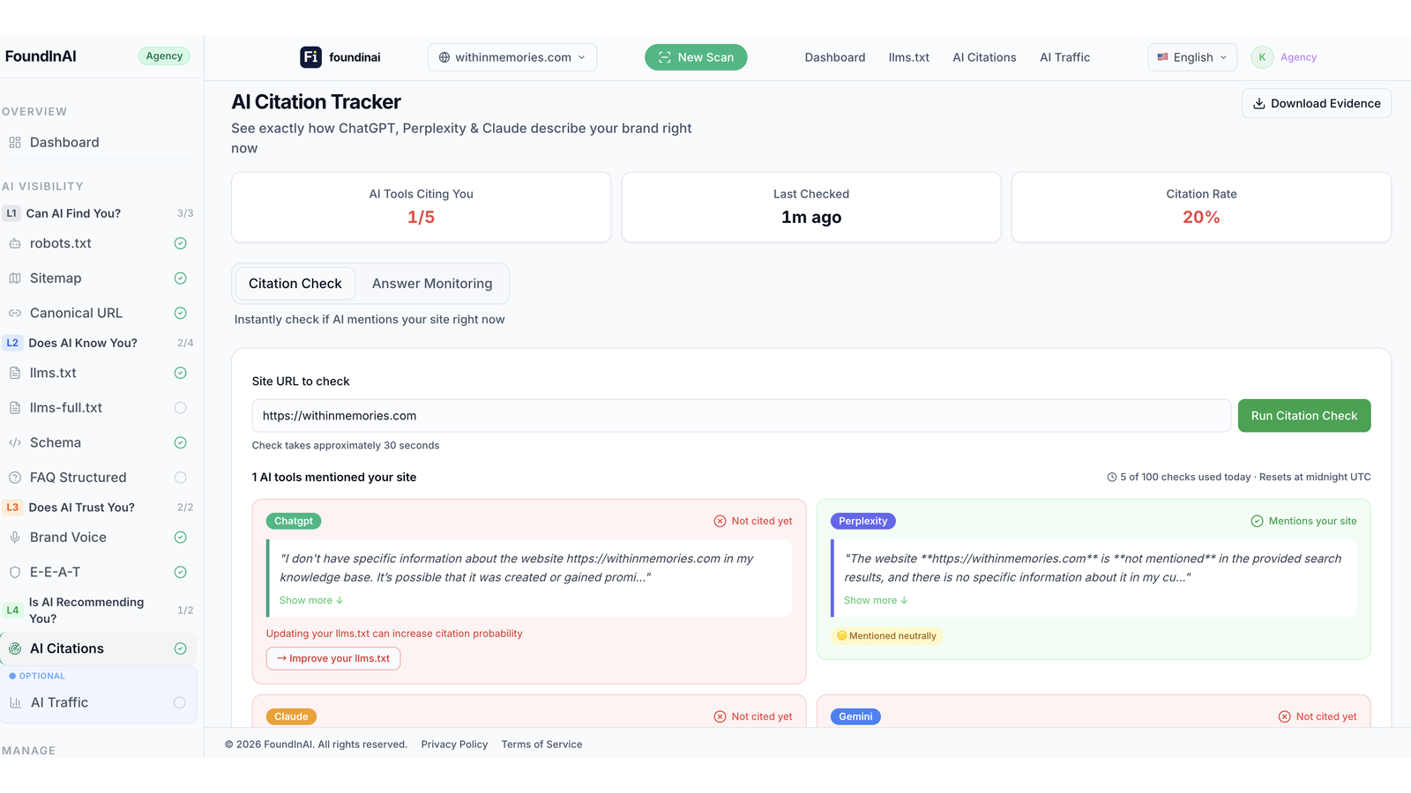Click the Schema code brackets icon
The height and width of the screenshot is (793, 1411).
(15, 442)
